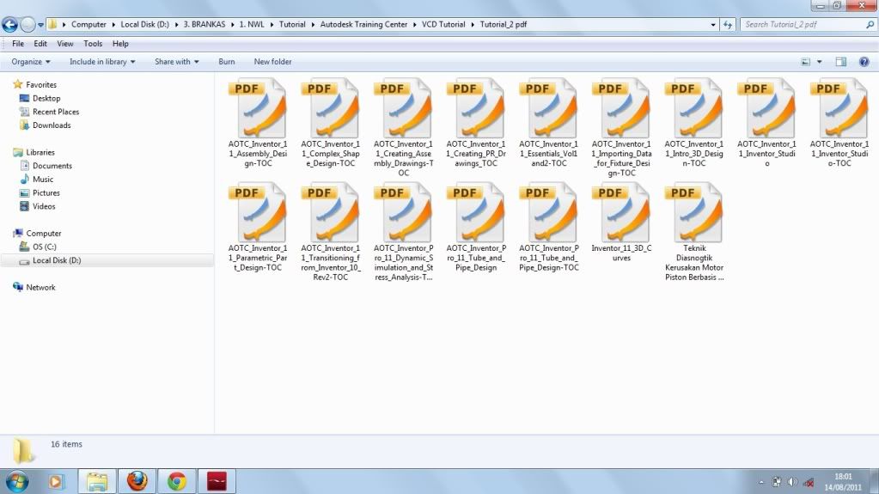Click 3. BRANKAS breadcrumb segment
The image size is (879, 494).
(204, 25)
